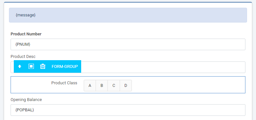Viewport: 256px width, 120px height.
Task: Click the empty area right of the D button
Action: click(x=188, y=86)
